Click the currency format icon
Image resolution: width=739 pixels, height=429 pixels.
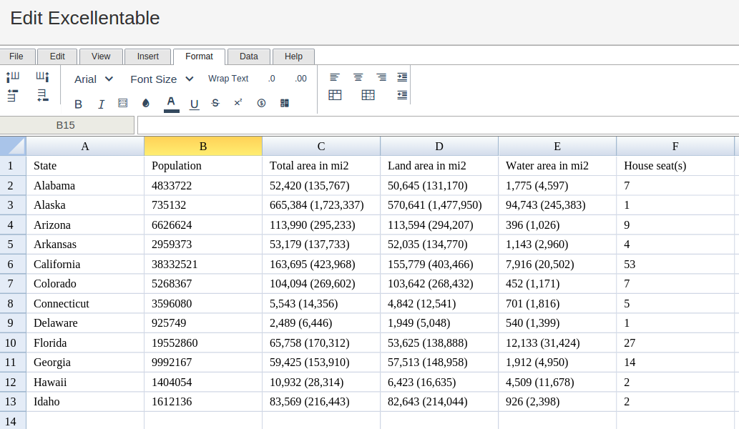point(261,103)
